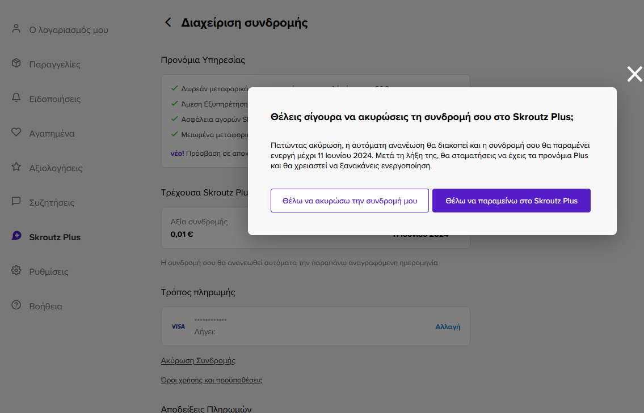Click the Skroutz Plus purple icon

(16, 236)
